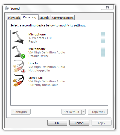The image size is (120, 135).
Task: Close the Sound dialog window
Action: pyautogui.click(x=107, y=7)
